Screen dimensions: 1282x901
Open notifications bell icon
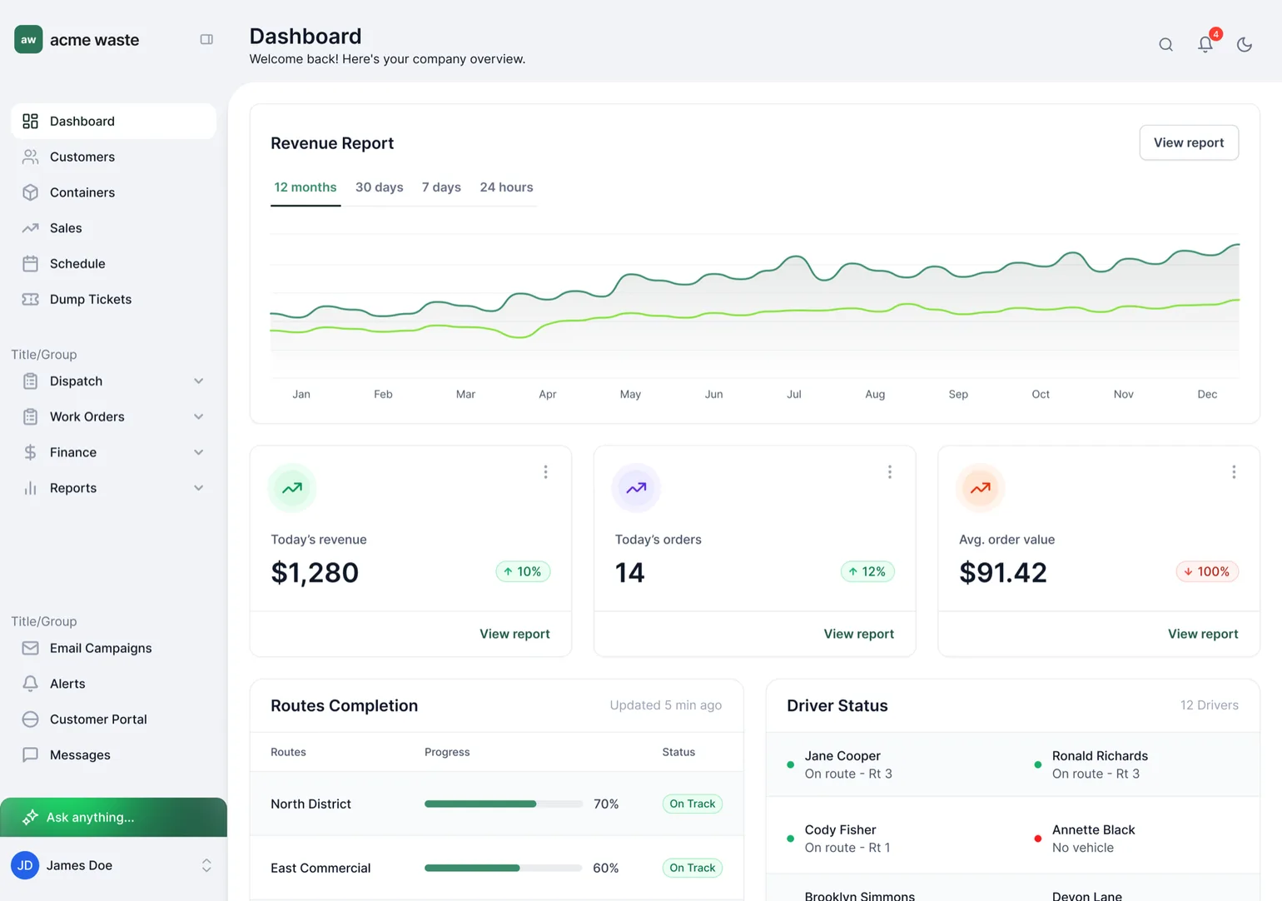pyautogui.click(x=1205, y=45)
